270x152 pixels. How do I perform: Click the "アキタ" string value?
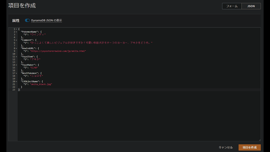coord(35,59)
